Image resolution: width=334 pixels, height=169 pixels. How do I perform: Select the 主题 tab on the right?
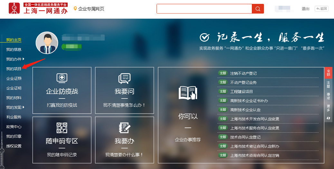click(328, 84)
